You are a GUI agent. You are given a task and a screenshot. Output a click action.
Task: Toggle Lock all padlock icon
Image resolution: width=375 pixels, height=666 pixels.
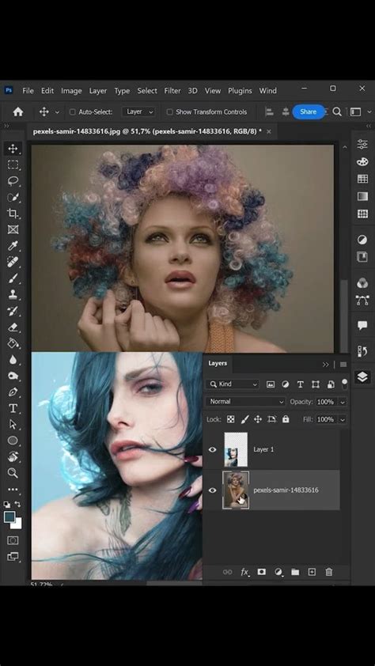point(286,419)
